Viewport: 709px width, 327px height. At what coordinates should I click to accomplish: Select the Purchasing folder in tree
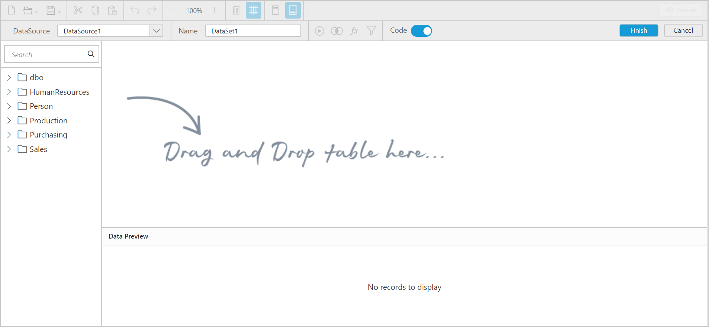click(x=48, y=135)
